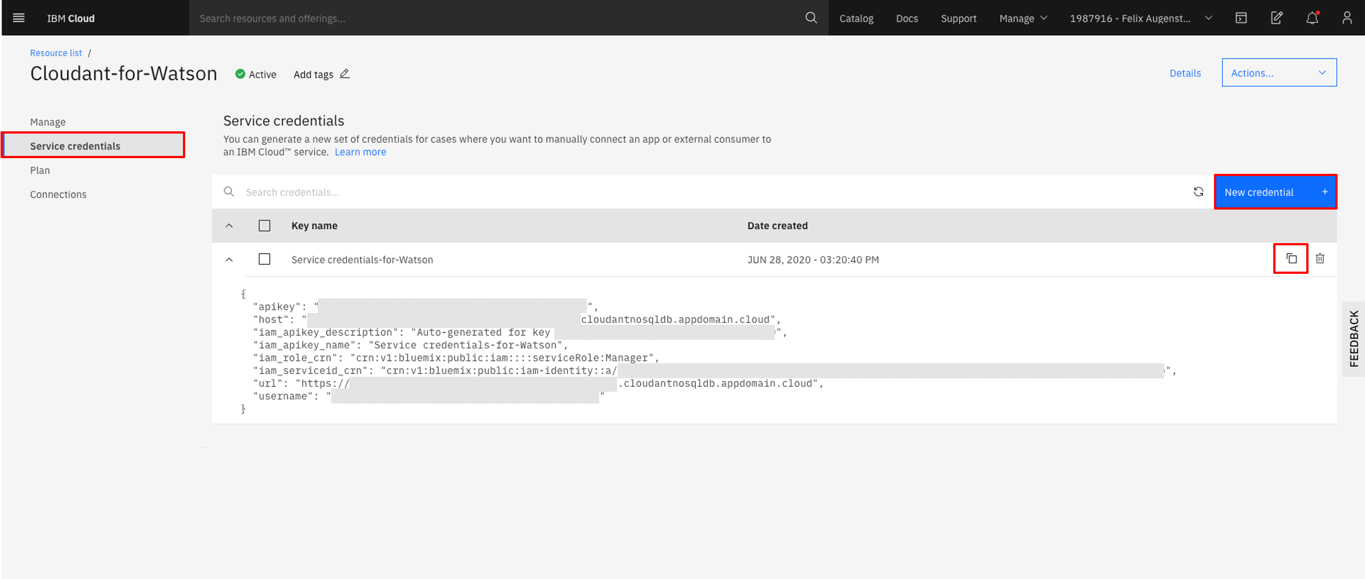1365x579 pixels.
Task: Open the IBM Cloud Shell icon
Action: click(1241, 18)
